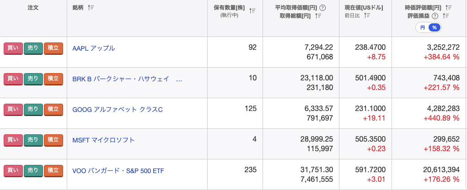Select the % display toggle
This screenshot has height=190, width=467.
pos(435,28)
